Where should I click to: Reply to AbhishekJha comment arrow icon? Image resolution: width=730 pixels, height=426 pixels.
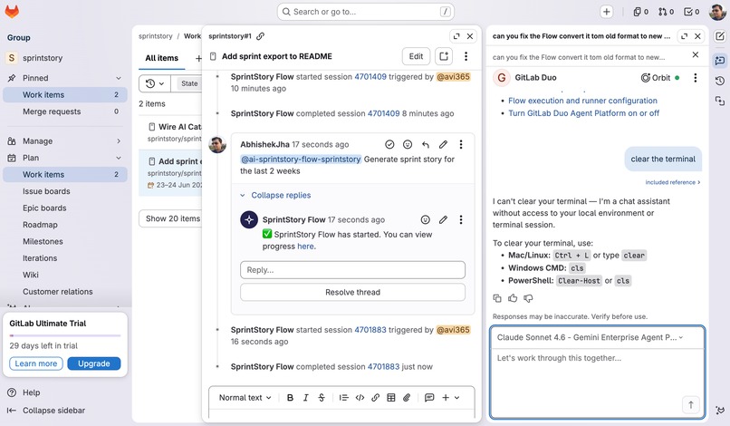click(425, 144)
